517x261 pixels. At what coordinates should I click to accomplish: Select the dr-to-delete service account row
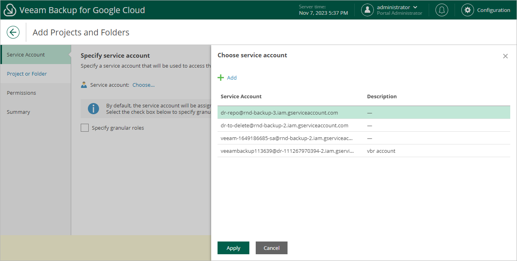[x=284, y=125]
